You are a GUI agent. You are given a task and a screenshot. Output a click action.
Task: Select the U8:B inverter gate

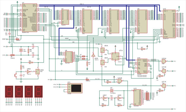[x=29, y=72]
